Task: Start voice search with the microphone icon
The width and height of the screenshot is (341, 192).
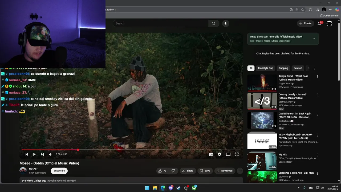Action: point(226,23)
